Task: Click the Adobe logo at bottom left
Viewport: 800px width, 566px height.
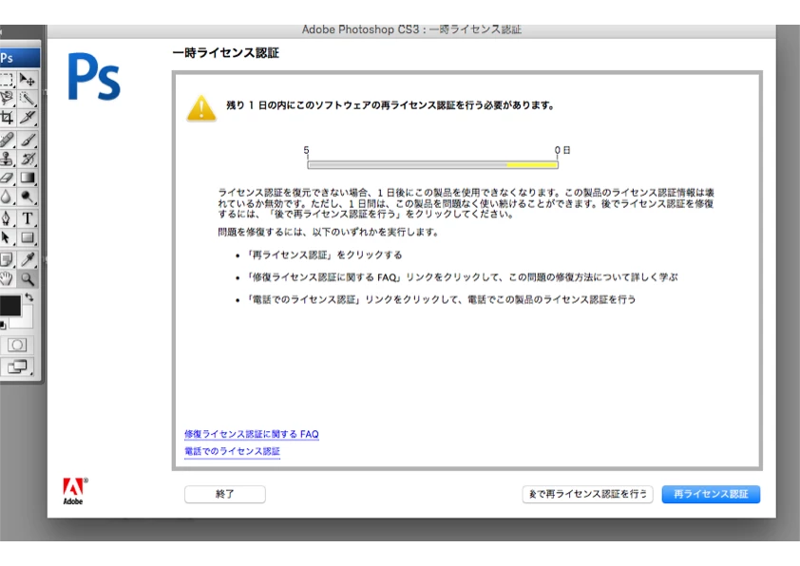Action: pos(74,492)
